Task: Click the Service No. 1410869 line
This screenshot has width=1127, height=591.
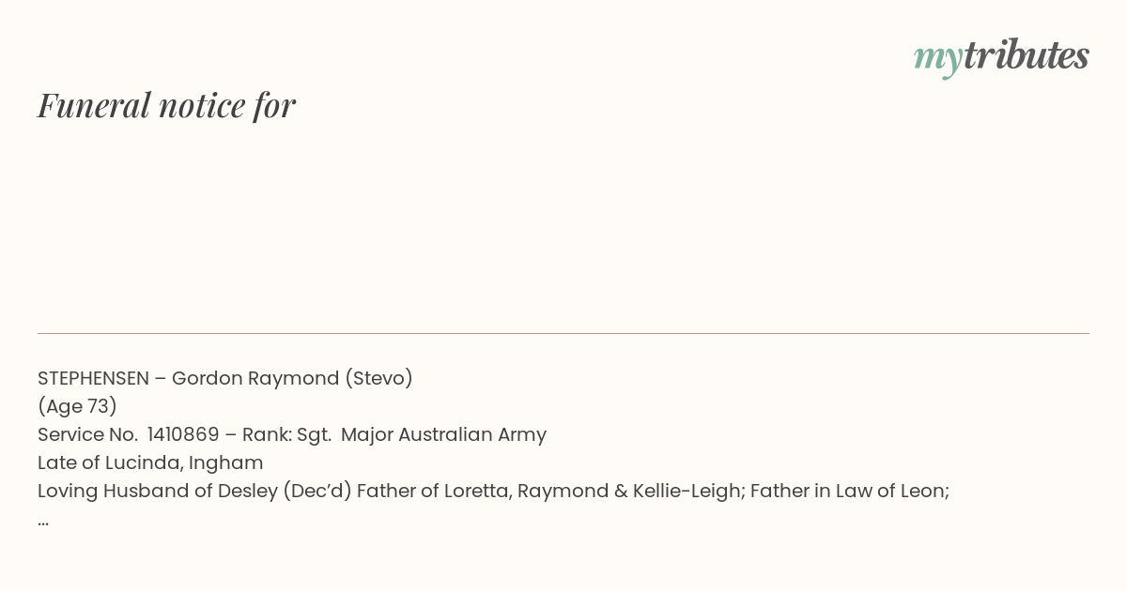Action: point(292,434)
